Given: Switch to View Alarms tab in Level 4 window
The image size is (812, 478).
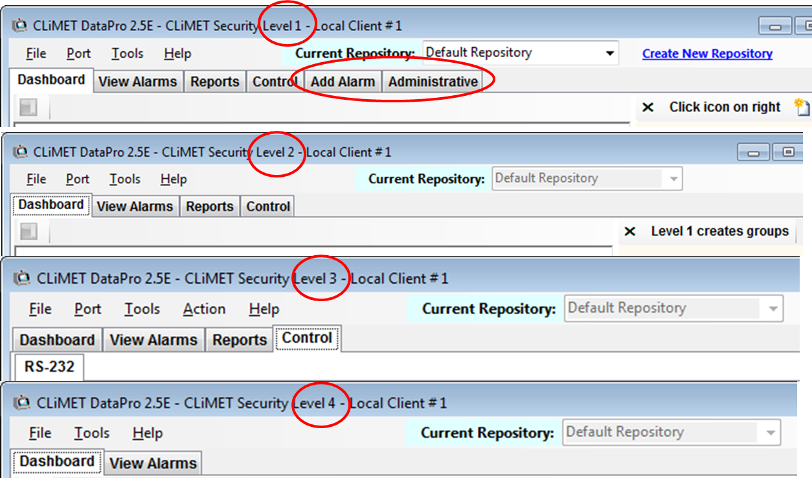Looking at the screenshot, I should 153,463.
